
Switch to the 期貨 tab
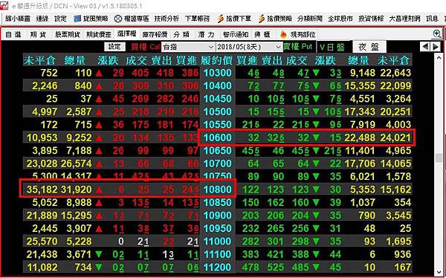[x=39, y=35]
